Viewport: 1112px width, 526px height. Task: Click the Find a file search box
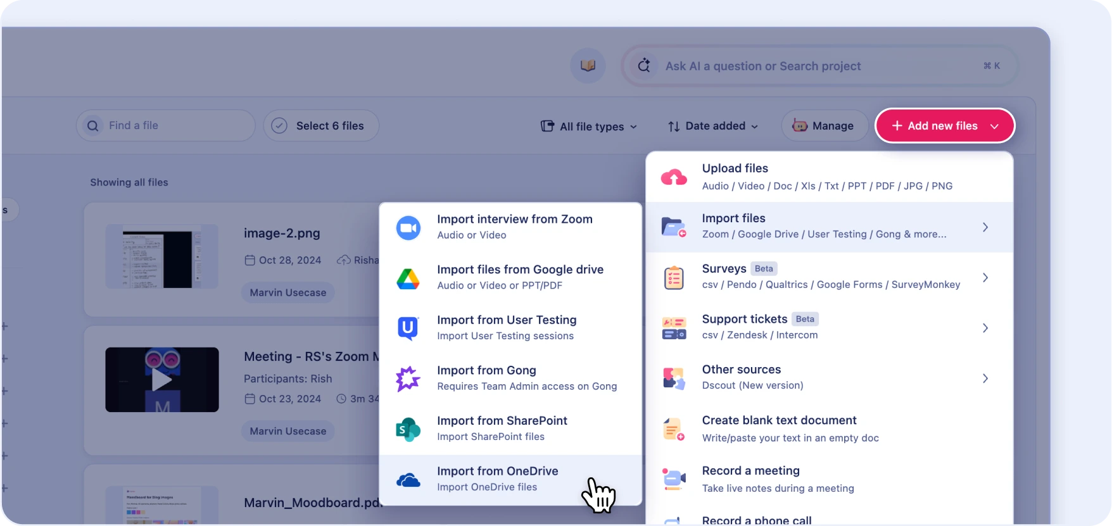(x=166, y=125)
